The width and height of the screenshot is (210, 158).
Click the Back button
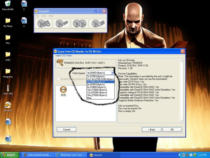click(151, 130)
